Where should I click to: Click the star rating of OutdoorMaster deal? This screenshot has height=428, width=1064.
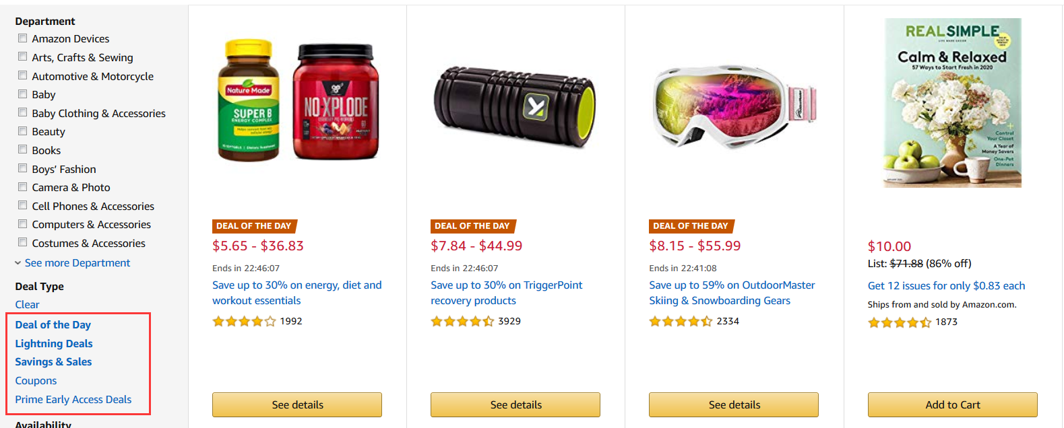point(681,322)
